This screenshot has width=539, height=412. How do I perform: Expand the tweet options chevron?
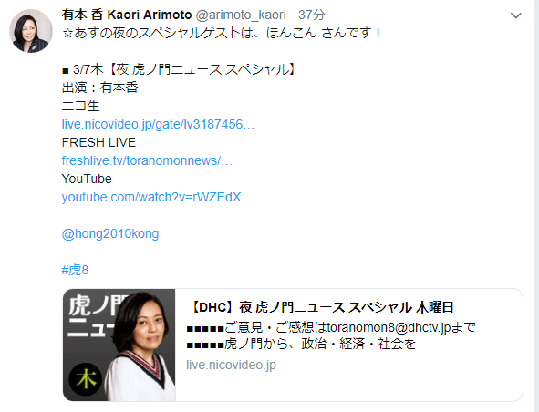tap(516, 15)
